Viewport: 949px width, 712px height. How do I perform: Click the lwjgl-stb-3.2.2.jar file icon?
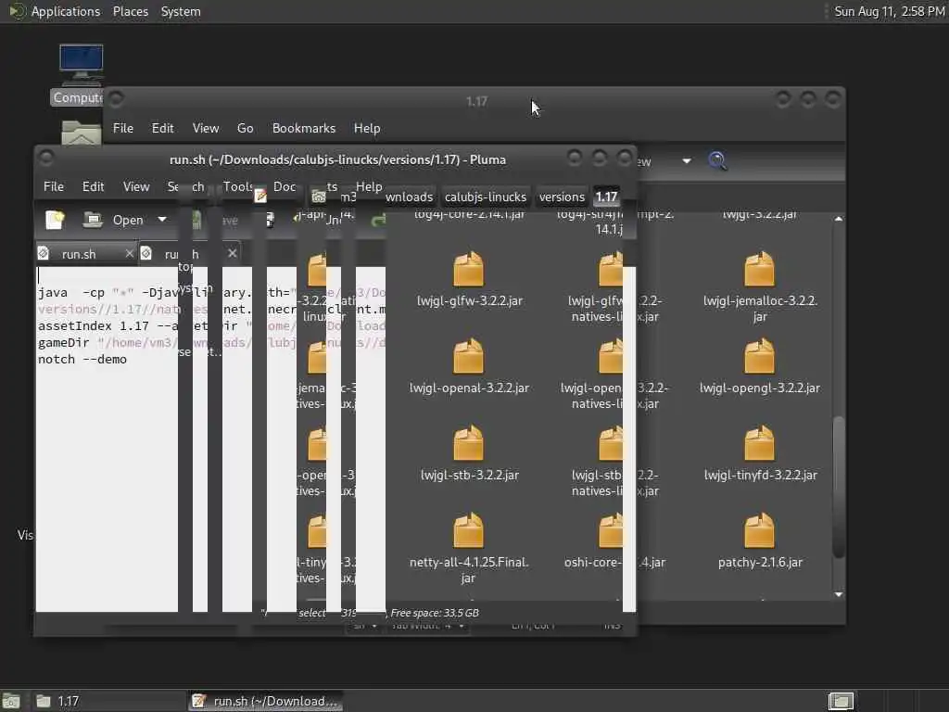[x=469, y=445]
